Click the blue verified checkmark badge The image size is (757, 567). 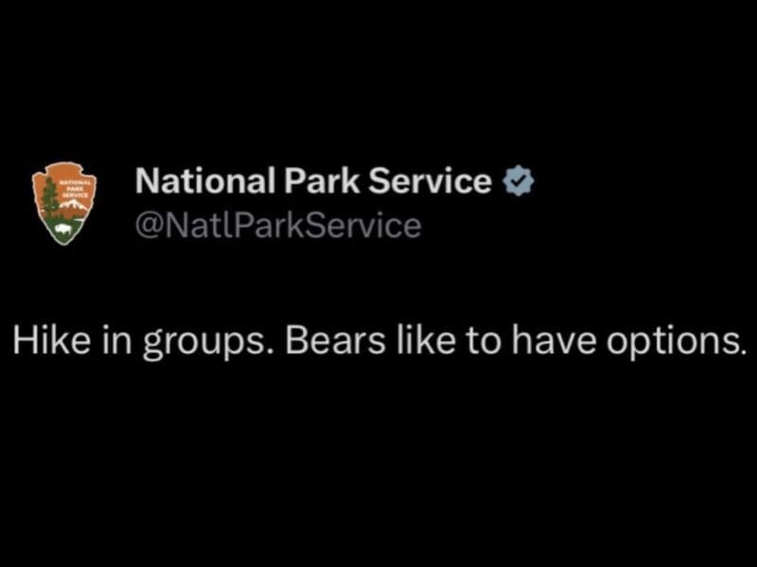[518, 180]
